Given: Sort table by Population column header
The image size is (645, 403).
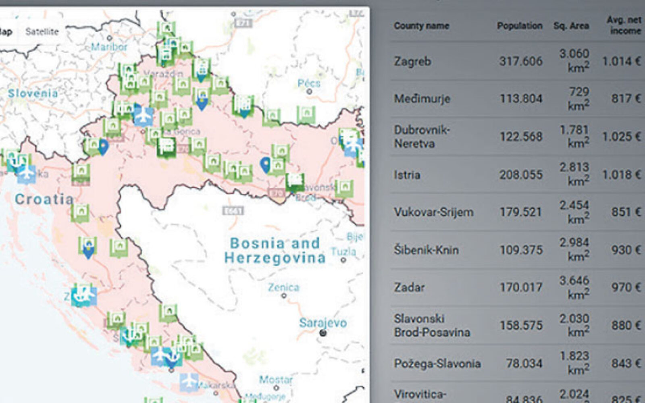Looking at the screenshot, I should tap(519, 26).
